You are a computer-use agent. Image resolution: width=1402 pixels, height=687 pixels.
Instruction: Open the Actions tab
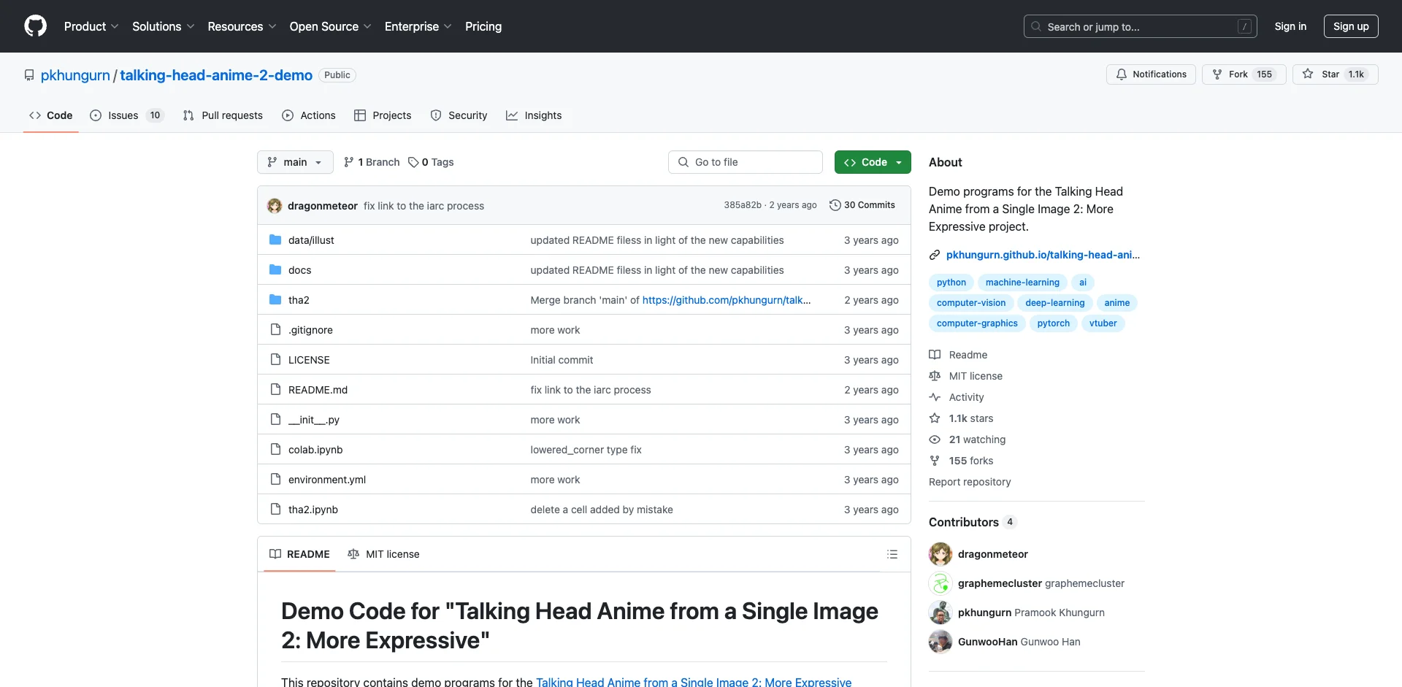click(x=309, y=115)
